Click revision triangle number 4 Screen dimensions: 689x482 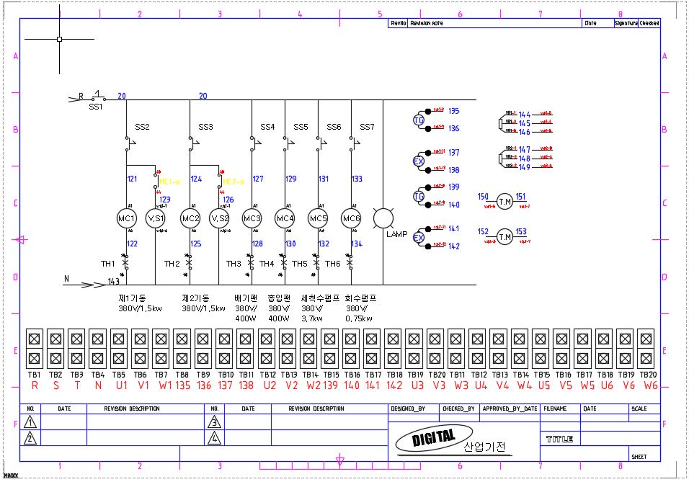[x=214, y=438]
